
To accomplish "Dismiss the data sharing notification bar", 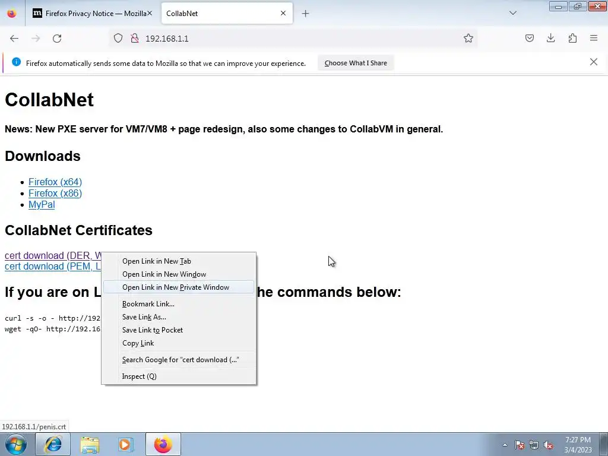I will click(x=593, y=62).
